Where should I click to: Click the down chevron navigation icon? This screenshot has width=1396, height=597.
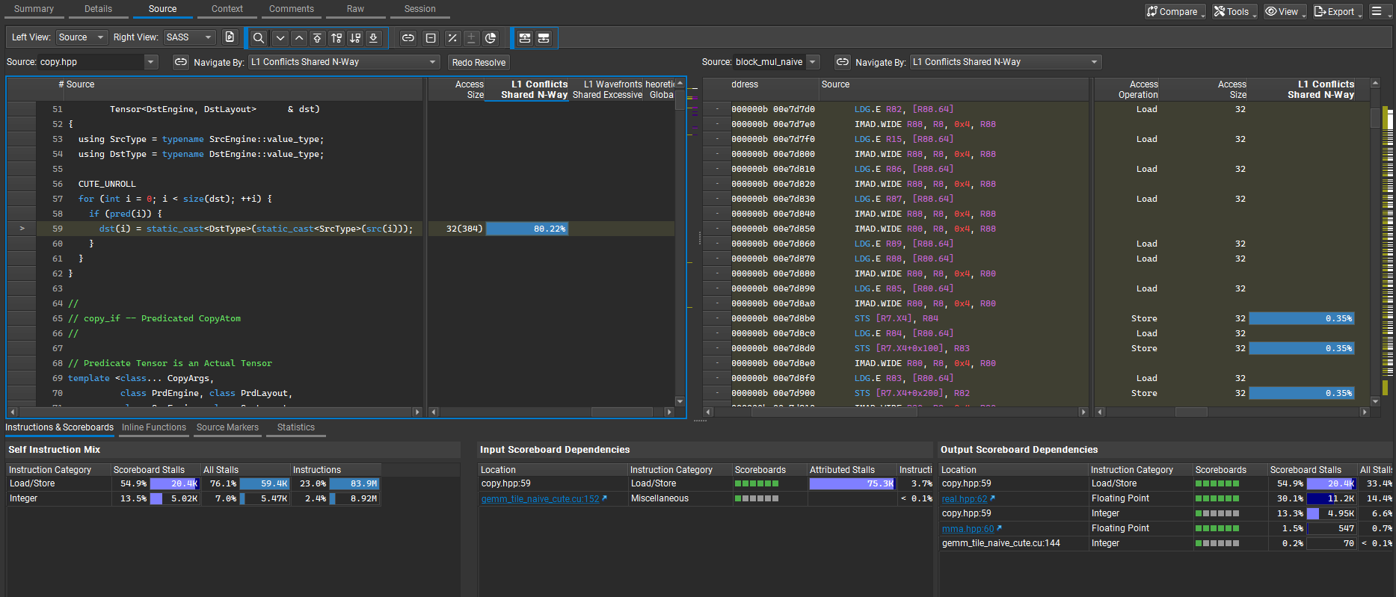[x=280, y=38]
